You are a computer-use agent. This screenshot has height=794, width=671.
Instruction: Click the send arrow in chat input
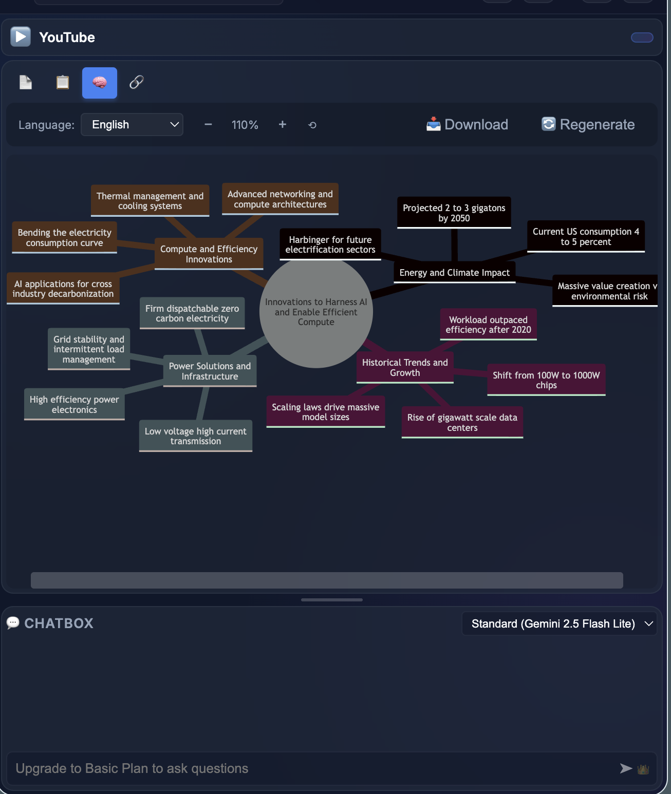[625, 768]
